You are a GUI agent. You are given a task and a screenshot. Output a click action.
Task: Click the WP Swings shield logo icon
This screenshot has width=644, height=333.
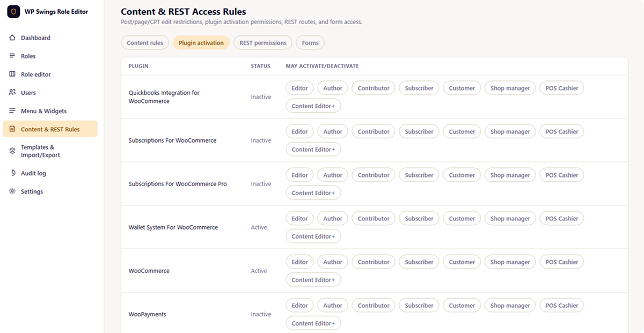click(x=14, y=12)
